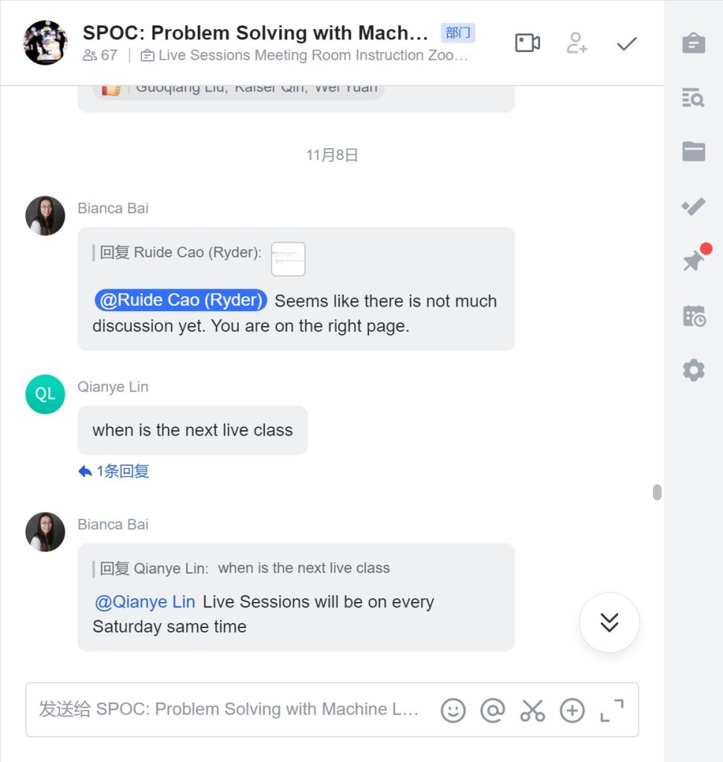Expand the message input box to full size
The width and height of the screenshot is (723, 762).
tap(611, 711)
